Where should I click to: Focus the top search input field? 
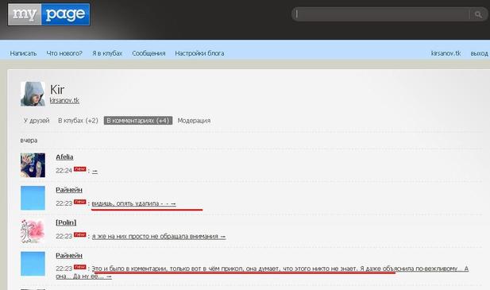[382, 14]
